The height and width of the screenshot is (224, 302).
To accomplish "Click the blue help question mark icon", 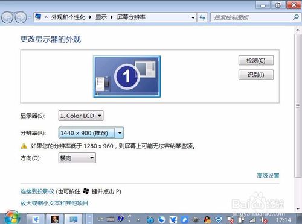I will [x=121, y=219].
